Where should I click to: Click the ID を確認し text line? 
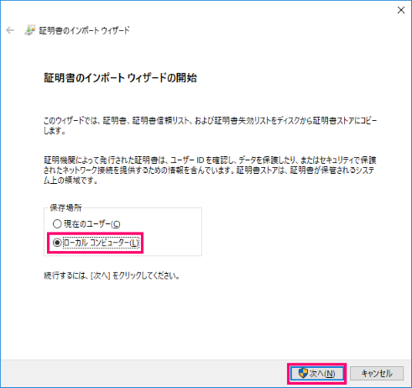point(210,160)
